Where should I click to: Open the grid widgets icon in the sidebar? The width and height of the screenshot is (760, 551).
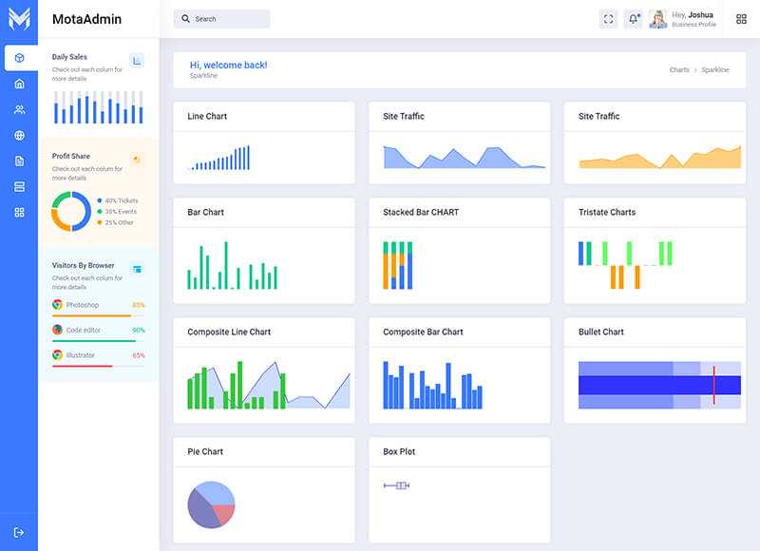(19, 212)
